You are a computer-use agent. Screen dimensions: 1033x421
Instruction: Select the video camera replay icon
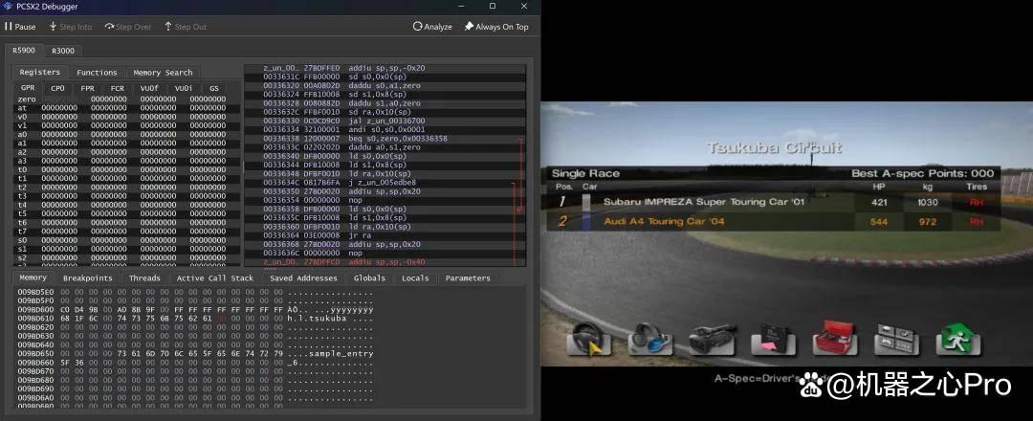click(x=713, y=339)
